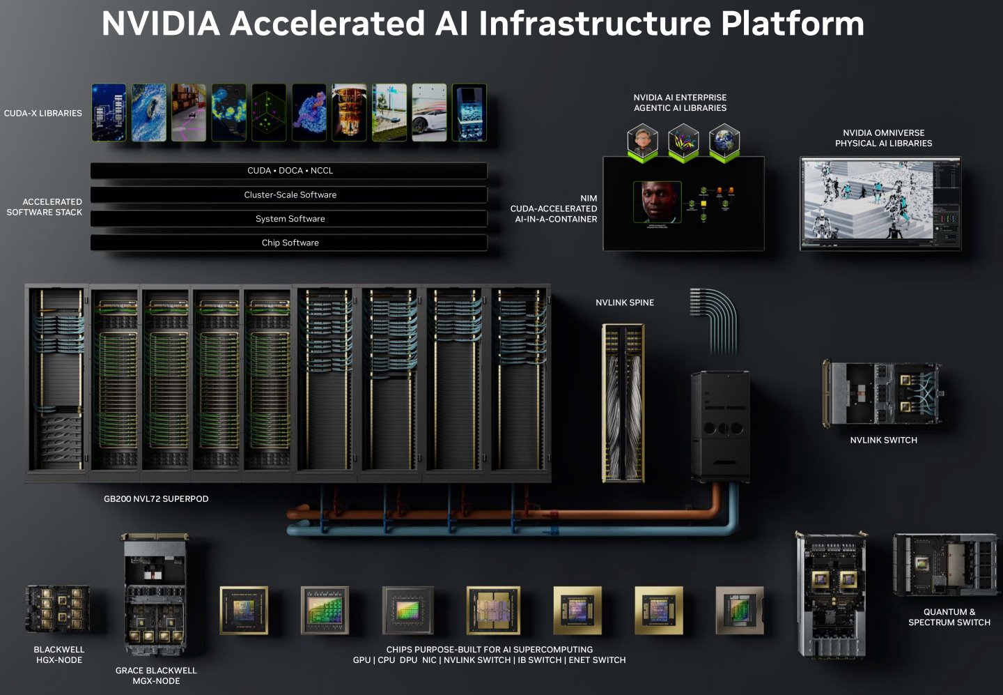The height and width of the screenshot is (695, 1003).
Task: Click the avatar face hexagon icon
Action: tap(642, 142)
